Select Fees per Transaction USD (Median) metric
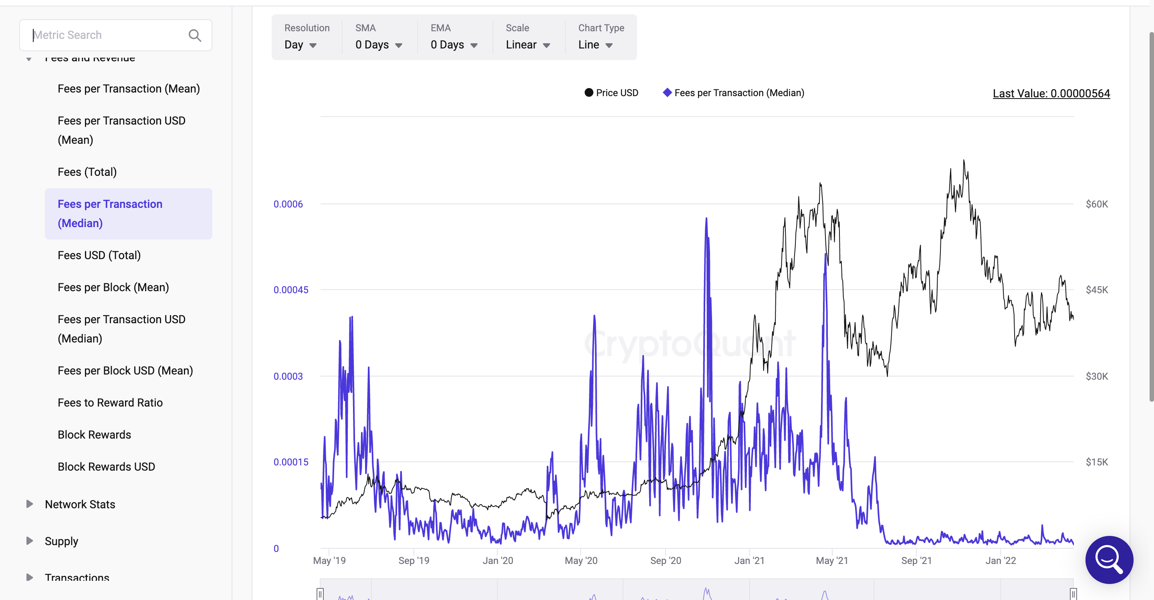This screenshot has height=600, width=1154. pyautogui.click(x=129, y=329)
